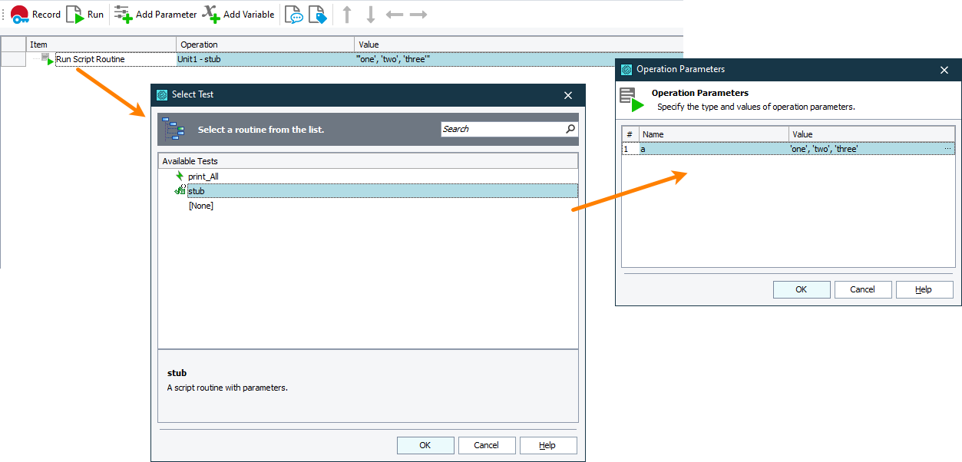Click the Record toolbar button
962x462 pixels.
36,15
